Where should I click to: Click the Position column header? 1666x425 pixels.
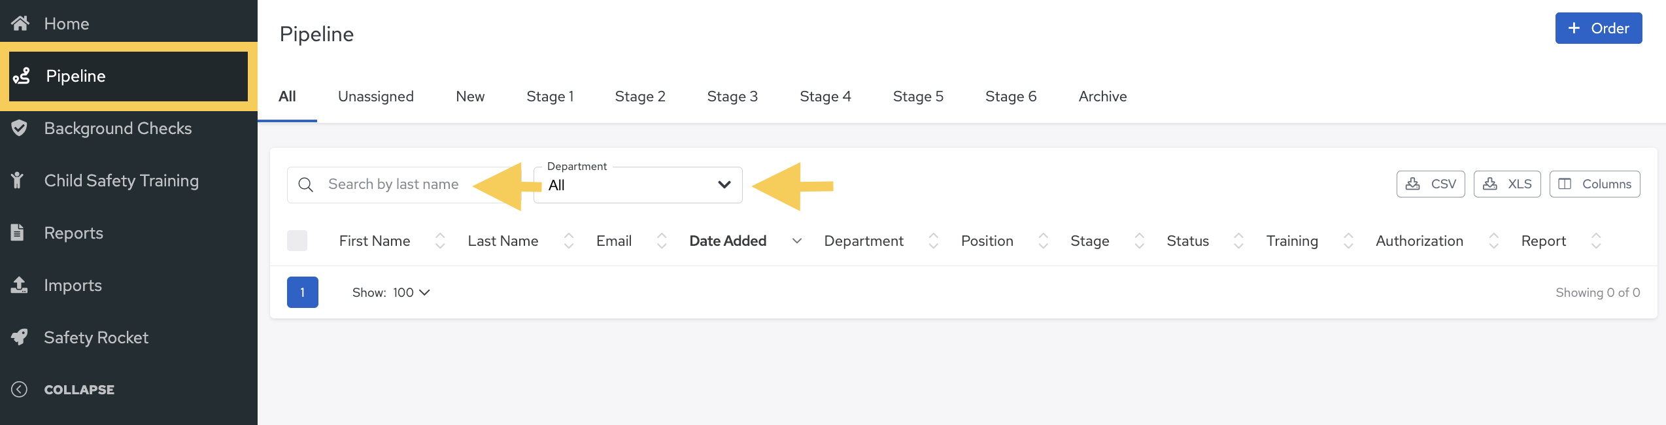987,241
